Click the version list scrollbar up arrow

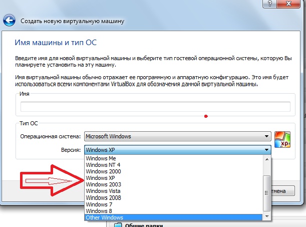(267, 159)
